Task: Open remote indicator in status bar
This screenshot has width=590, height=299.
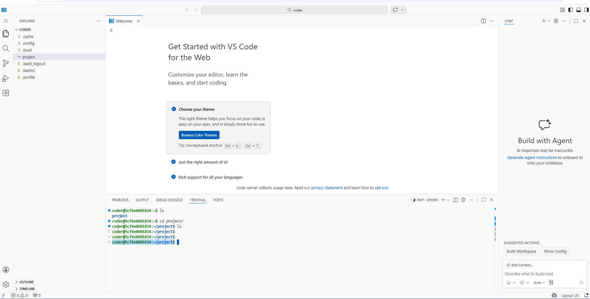Action: coord(4,296)
